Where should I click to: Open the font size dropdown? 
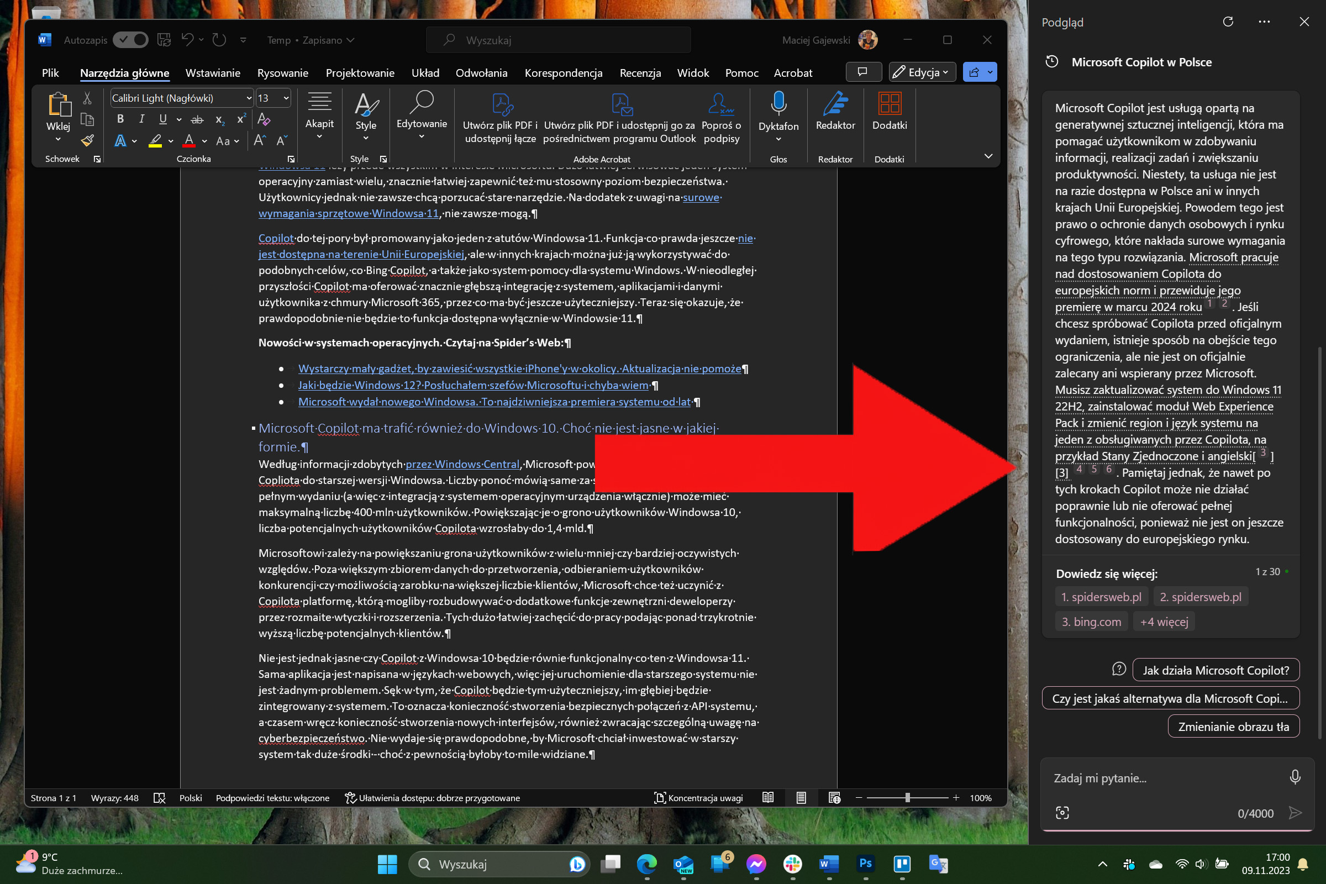tap(286, 98)
